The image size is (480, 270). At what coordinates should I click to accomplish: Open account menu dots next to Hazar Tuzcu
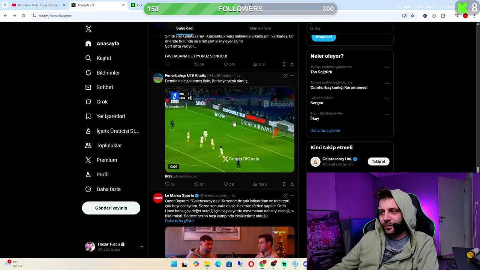[x=141, y=247]
